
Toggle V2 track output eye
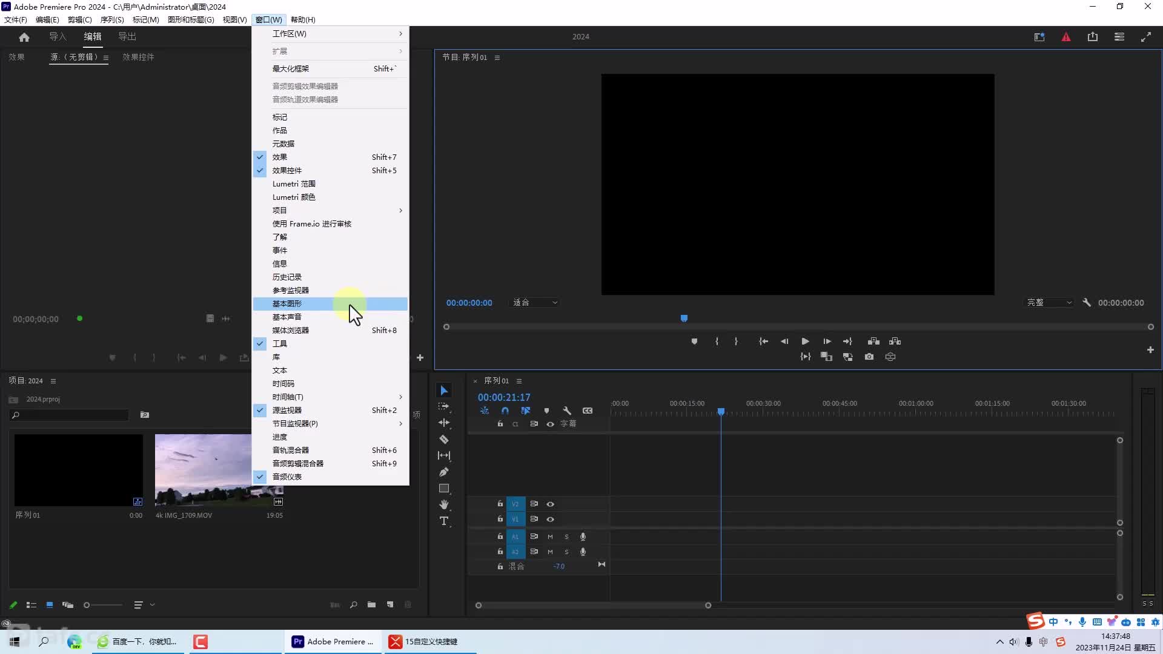tap(551, 504)
